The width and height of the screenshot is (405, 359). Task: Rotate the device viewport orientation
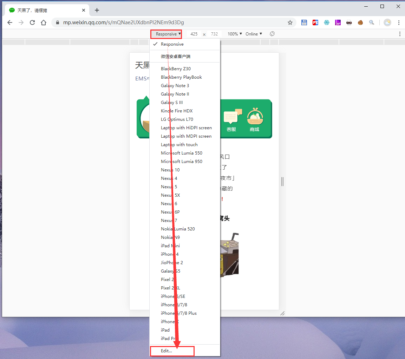coord(272,34)
